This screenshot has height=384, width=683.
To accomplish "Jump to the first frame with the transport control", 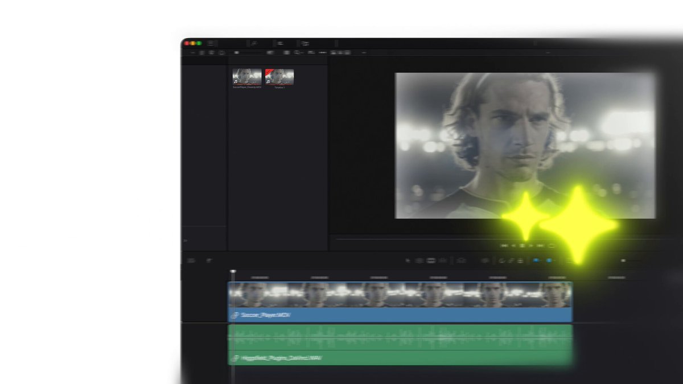I will (504, 246).
